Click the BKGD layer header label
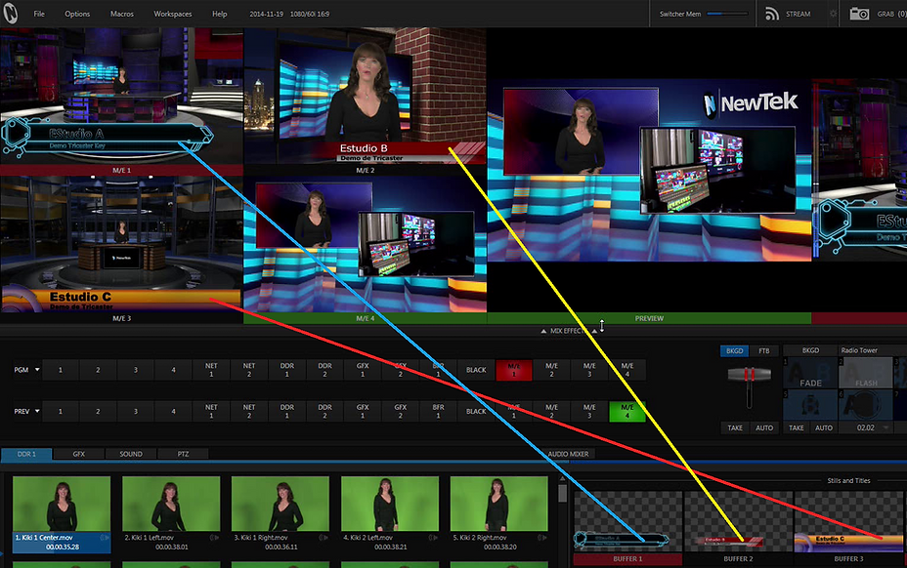 pos(810,350)
